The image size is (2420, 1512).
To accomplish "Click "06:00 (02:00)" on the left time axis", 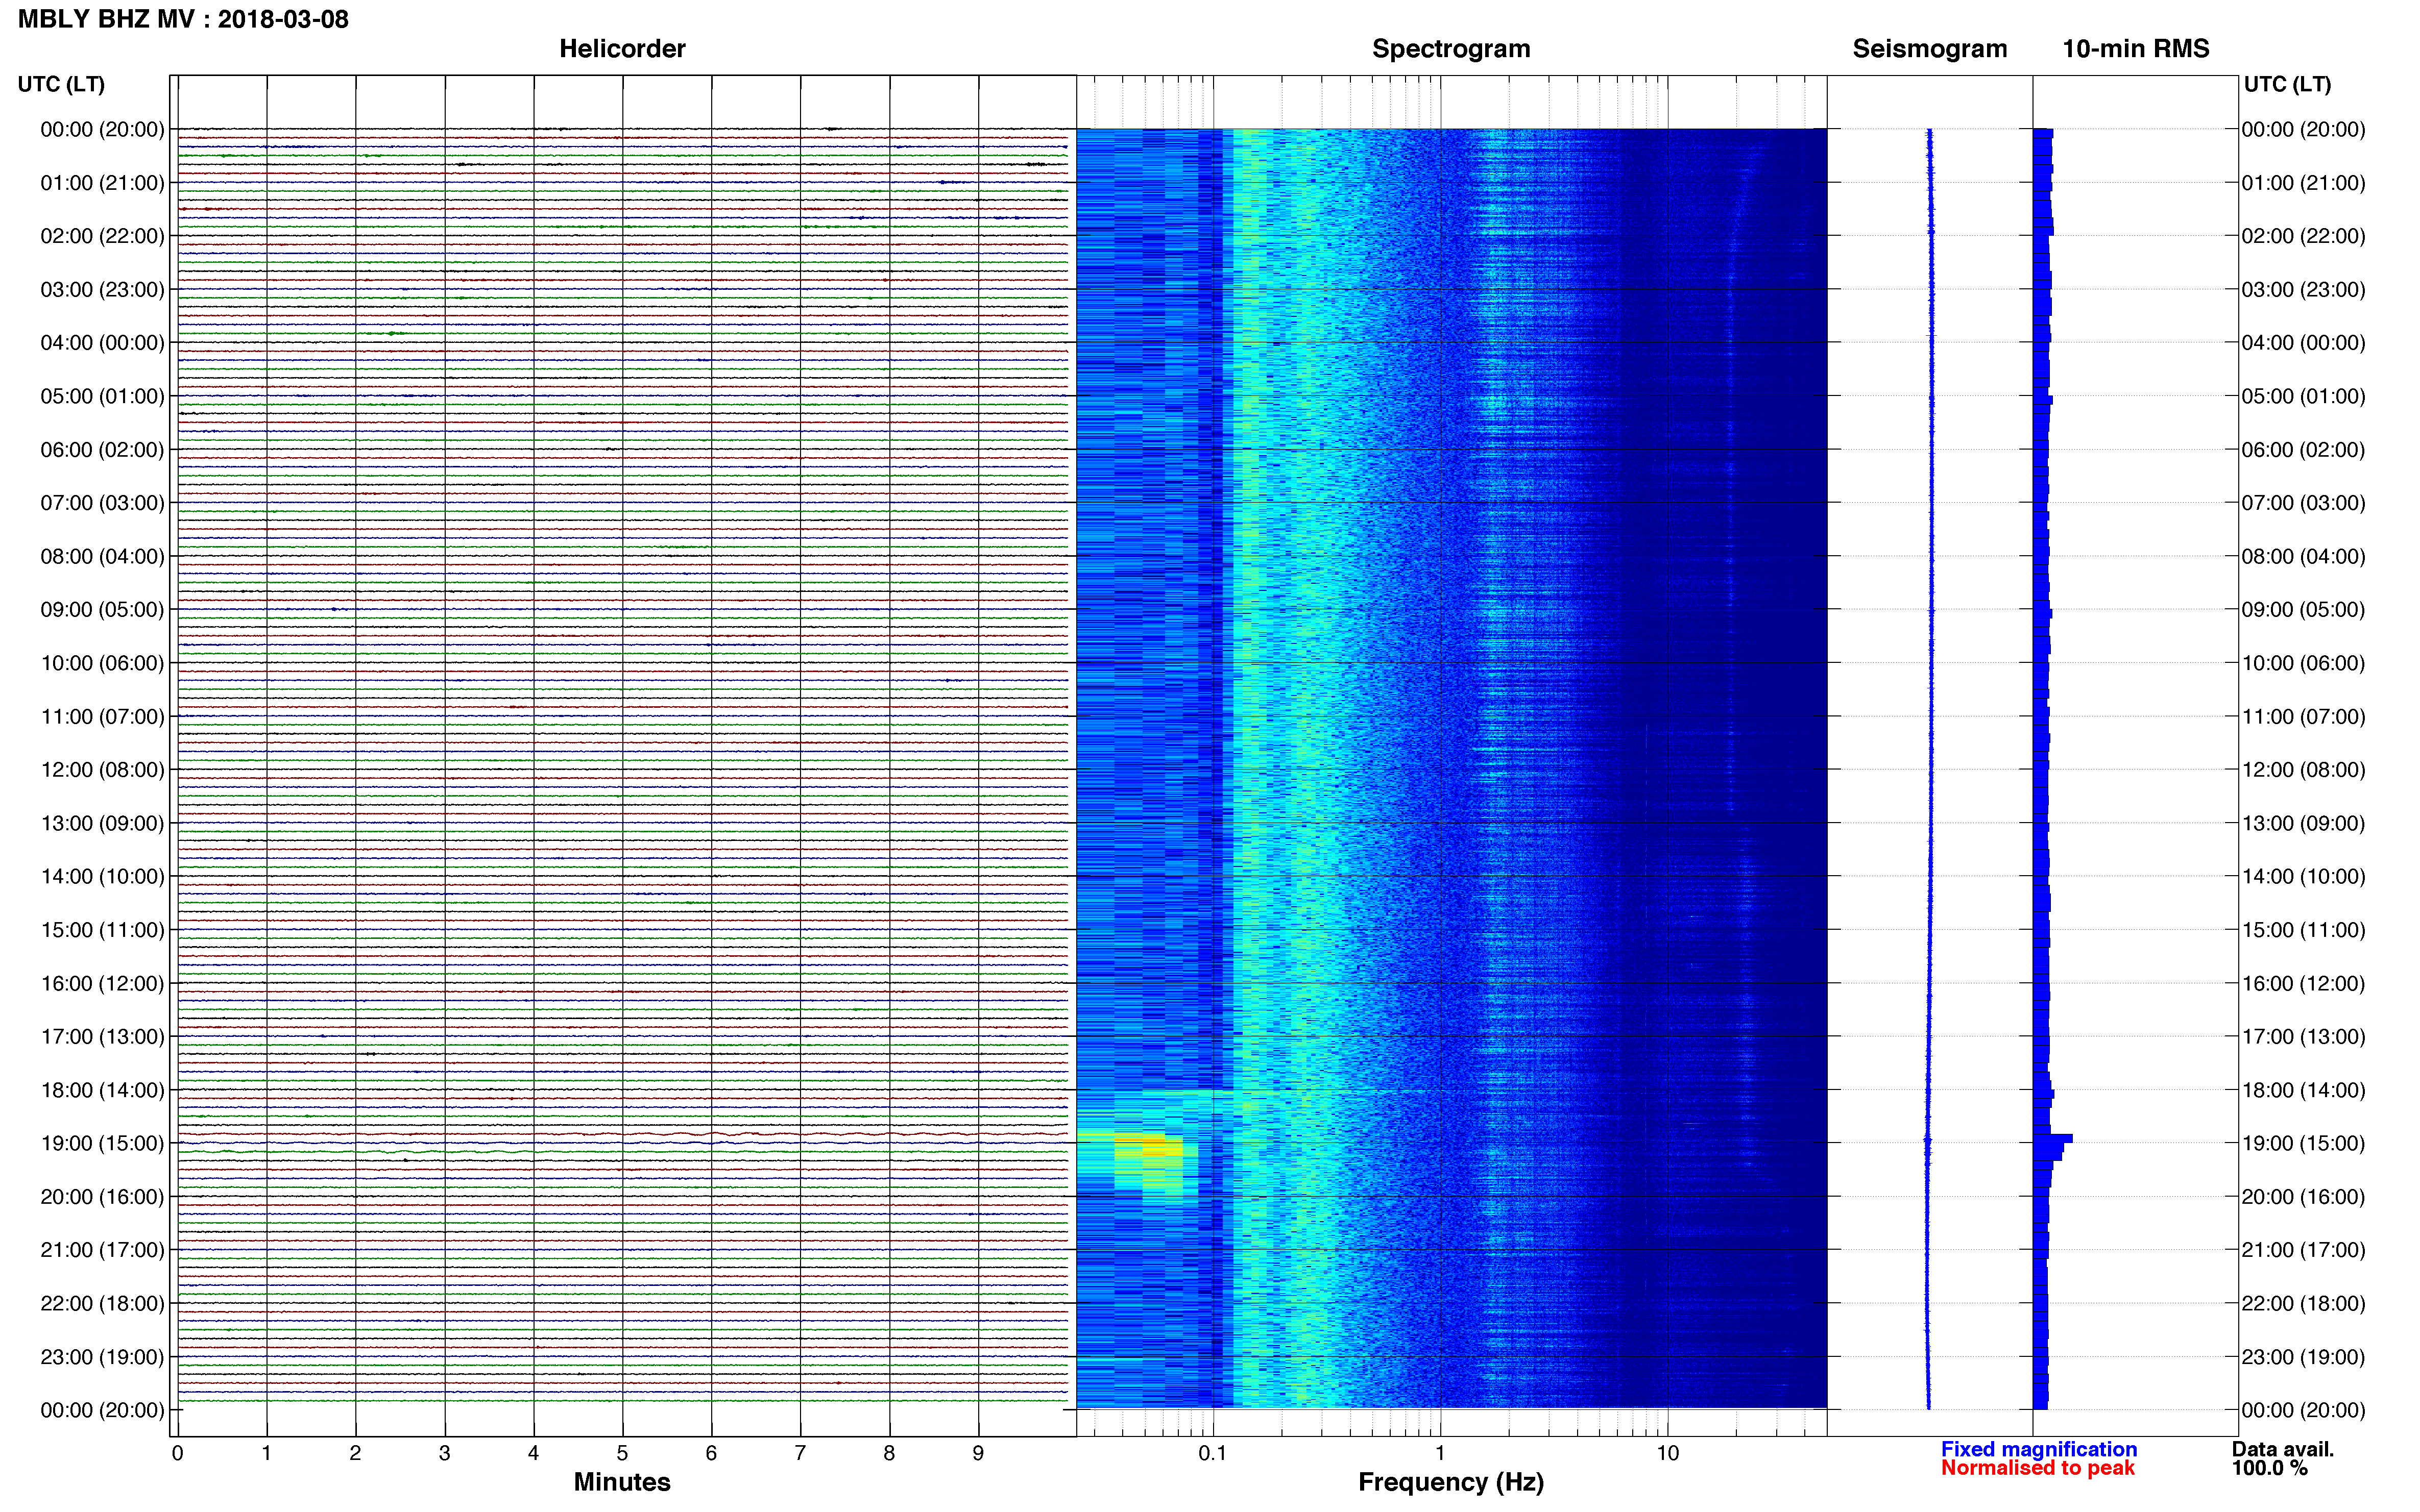I will tap(102, 450).
